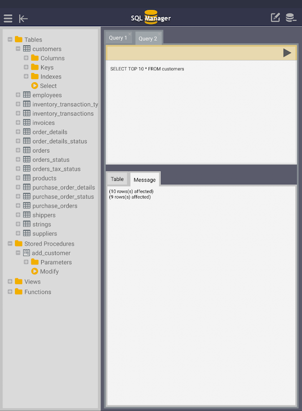302x411 pixels.
Task: Expand the invoices table
Action: coord(18,122)
